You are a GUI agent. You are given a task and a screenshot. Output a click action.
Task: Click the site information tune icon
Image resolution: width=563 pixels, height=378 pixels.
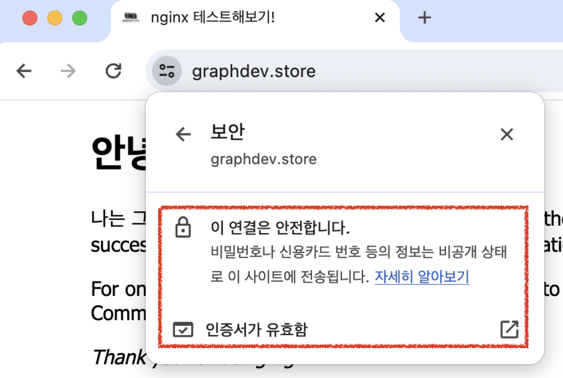point(167,71)
